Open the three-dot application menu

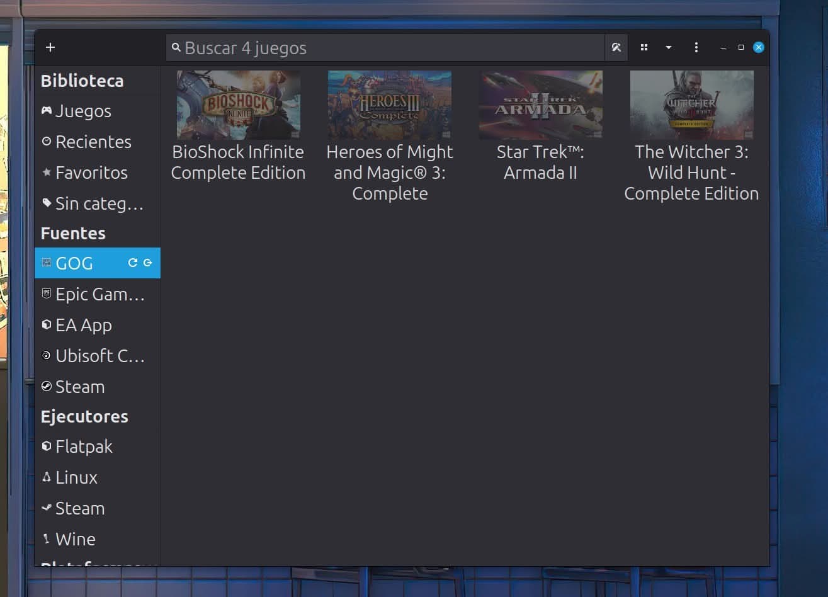(696, 47)
